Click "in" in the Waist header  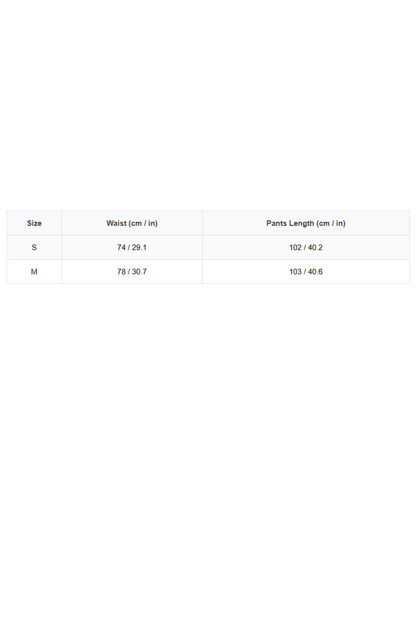click(x=152, y=223)
